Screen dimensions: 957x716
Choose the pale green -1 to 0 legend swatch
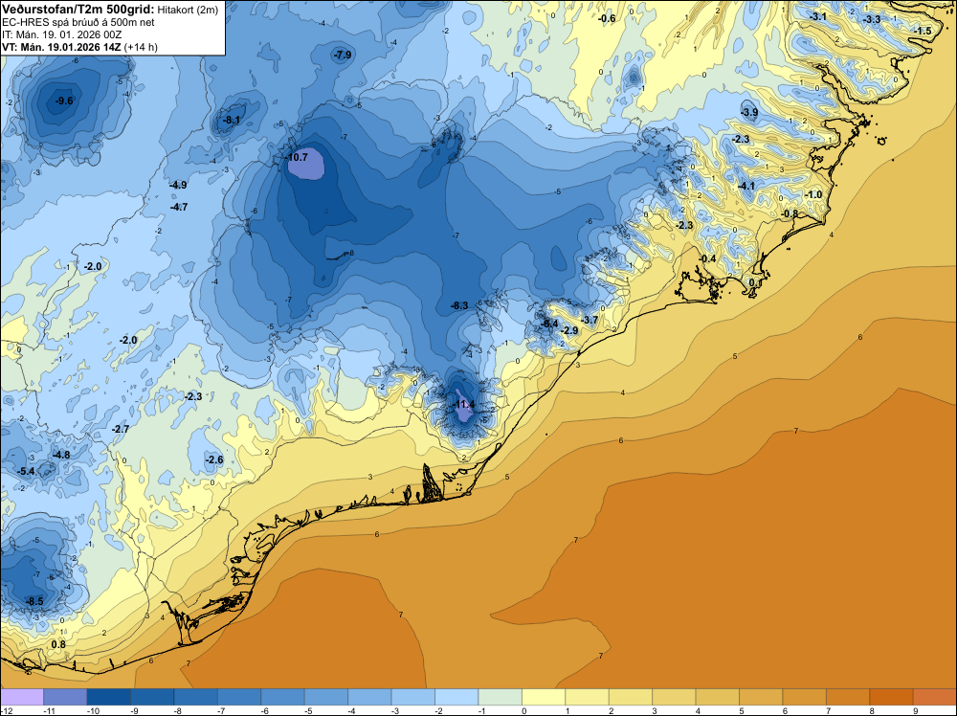[501, 697]
